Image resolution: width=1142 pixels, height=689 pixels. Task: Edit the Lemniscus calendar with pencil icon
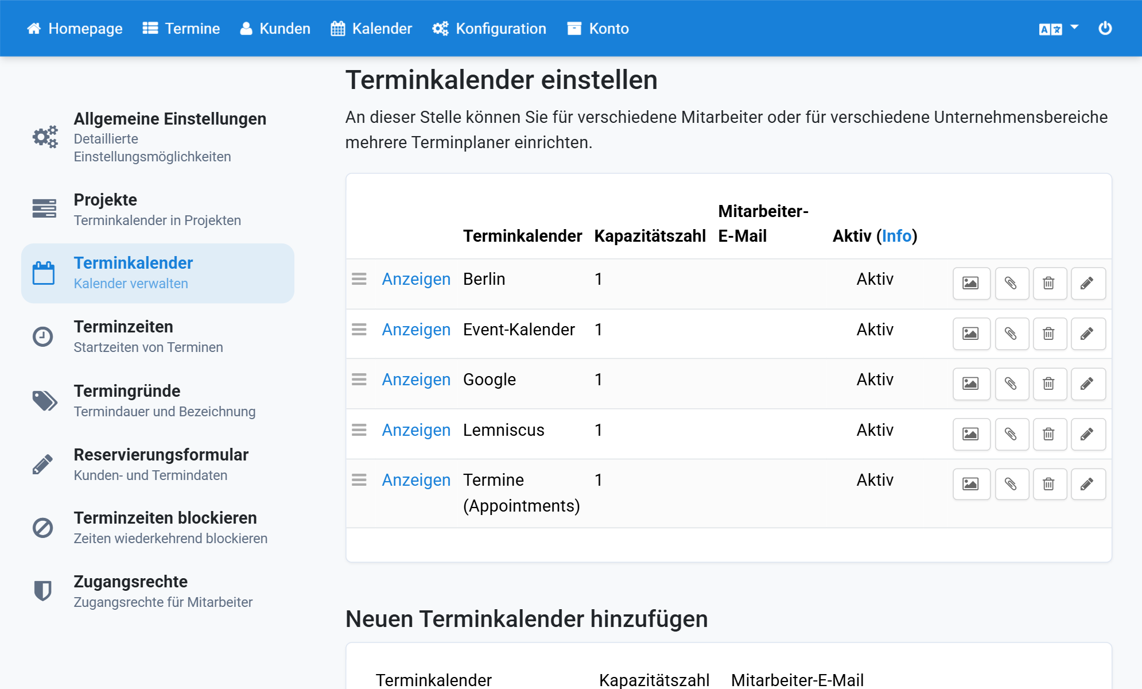[1087, 434]
